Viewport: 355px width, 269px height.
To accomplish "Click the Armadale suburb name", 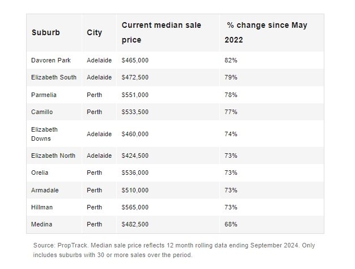I will coord(45,190).
